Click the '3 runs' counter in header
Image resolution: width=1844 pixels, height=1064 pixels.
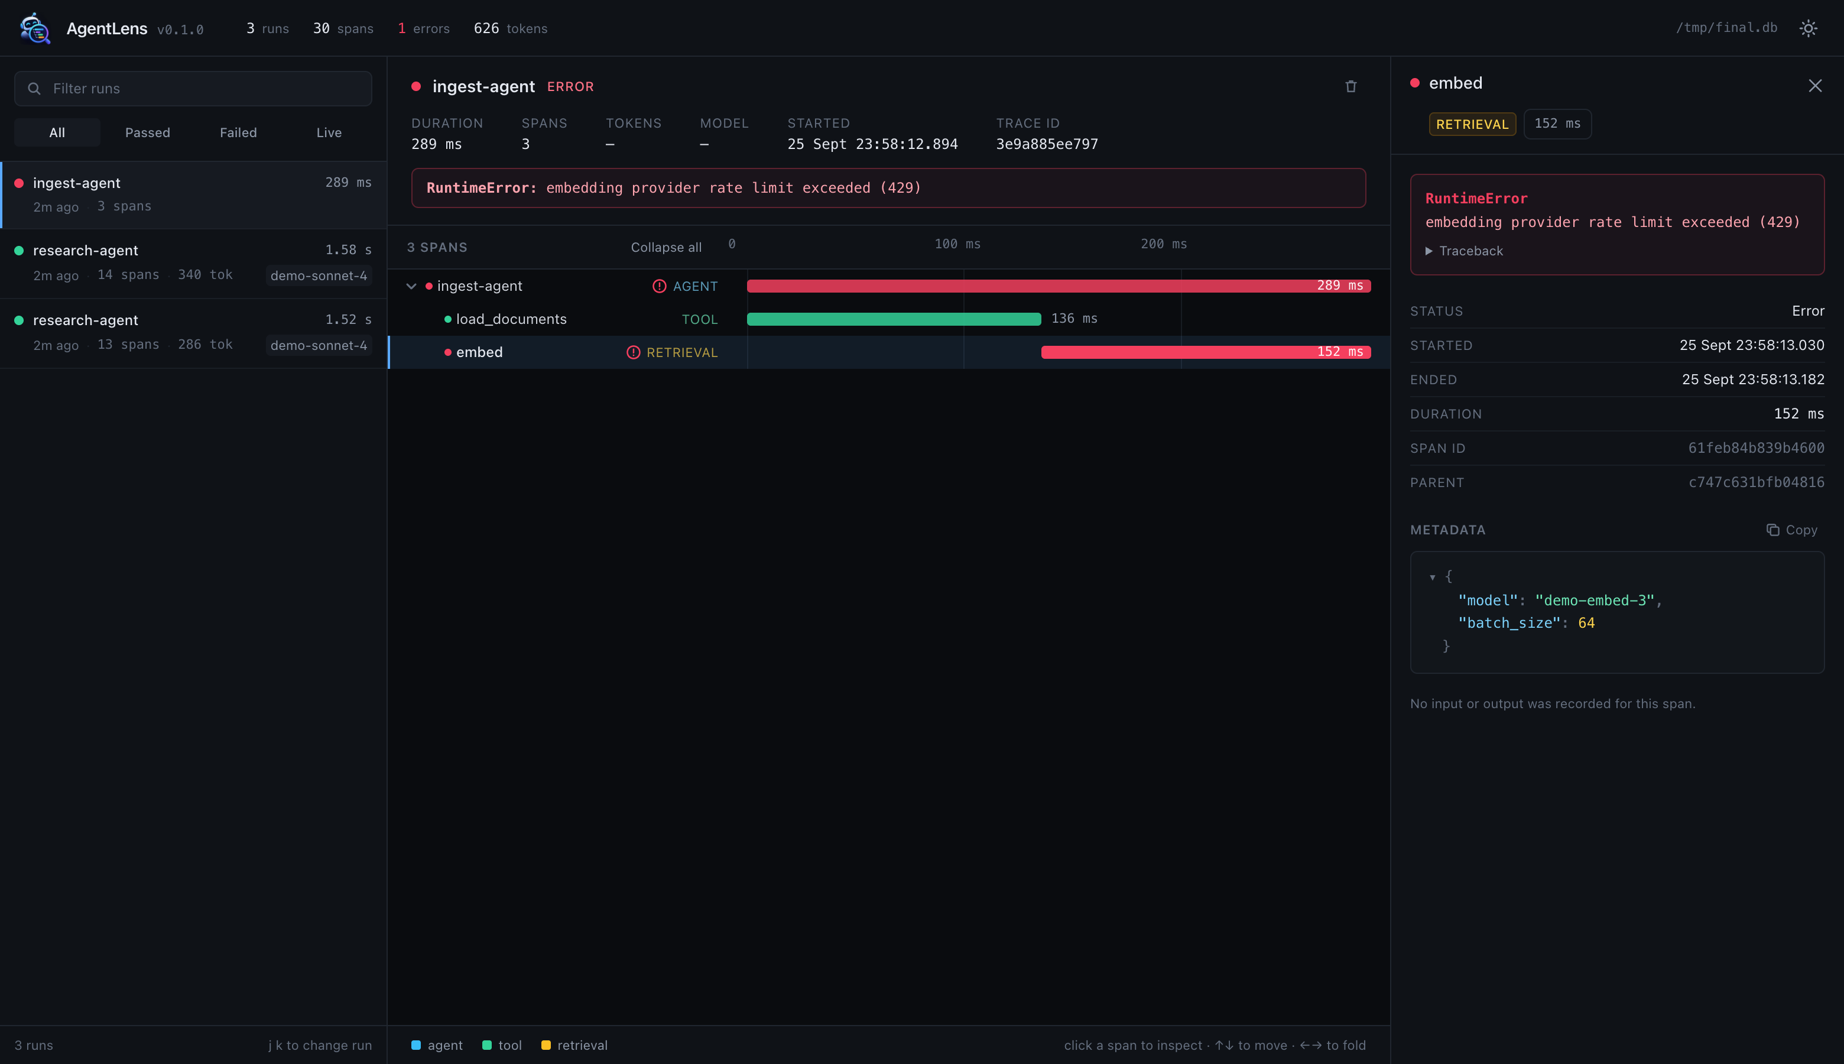(267, 28)
